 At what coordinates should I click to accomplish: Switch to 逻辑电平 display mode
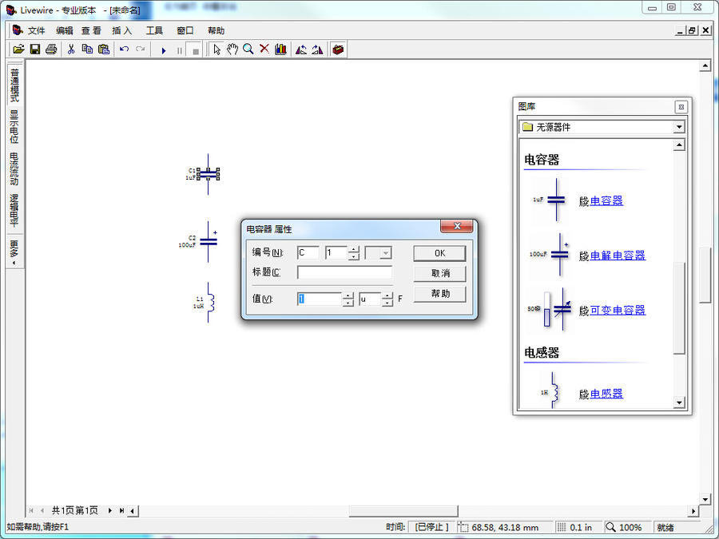pyautogui.click(x=14, y=210)
